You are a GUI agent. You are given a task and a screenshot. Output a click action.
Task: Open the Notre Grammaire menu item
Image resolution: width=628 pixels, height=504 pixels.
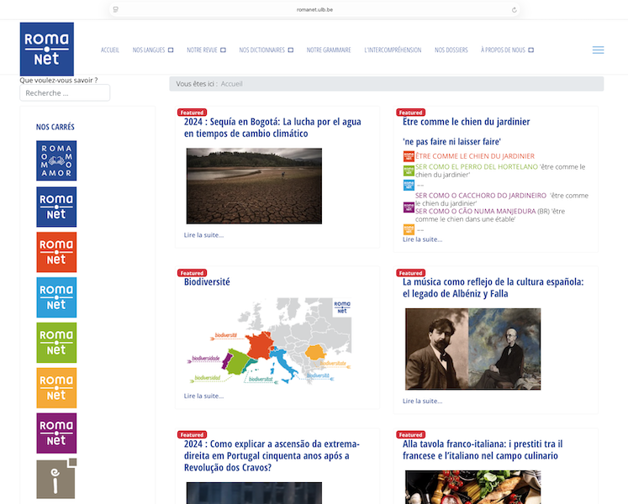pos(329,50)
